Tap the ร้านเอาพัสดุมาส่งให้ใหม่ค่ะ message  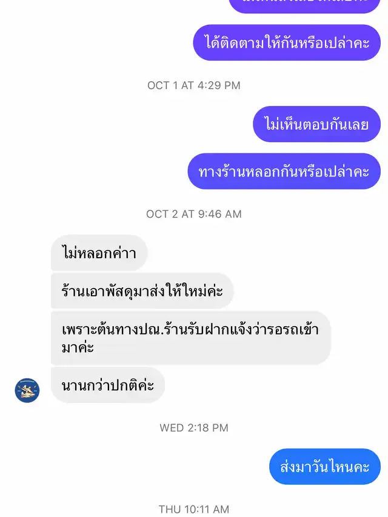coord(142,291)
